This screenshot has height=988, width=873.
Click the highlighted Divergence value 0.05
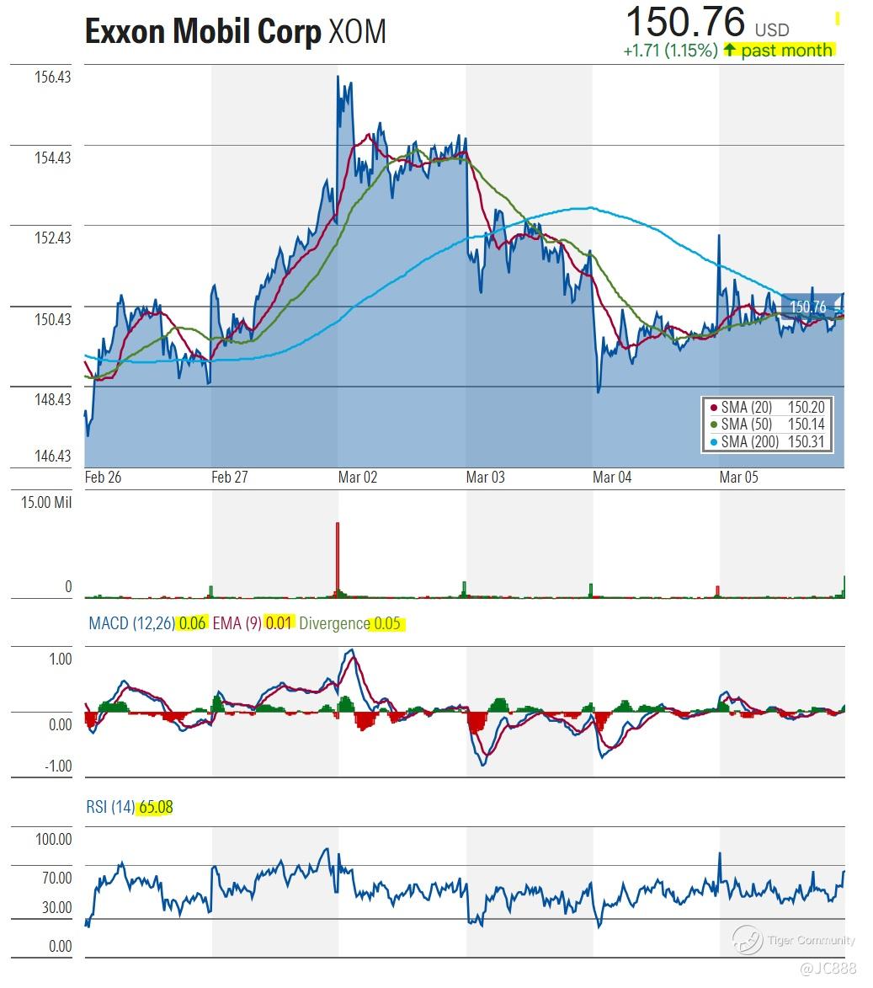(387, 624)
